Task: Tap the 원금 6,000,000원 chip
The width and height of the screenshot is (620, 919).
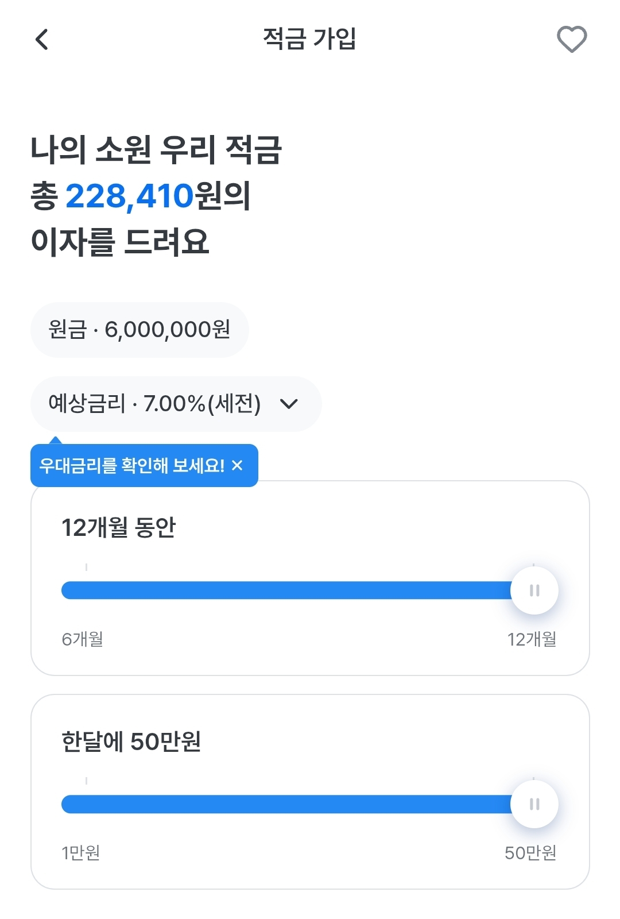Action: coord(139,330)
